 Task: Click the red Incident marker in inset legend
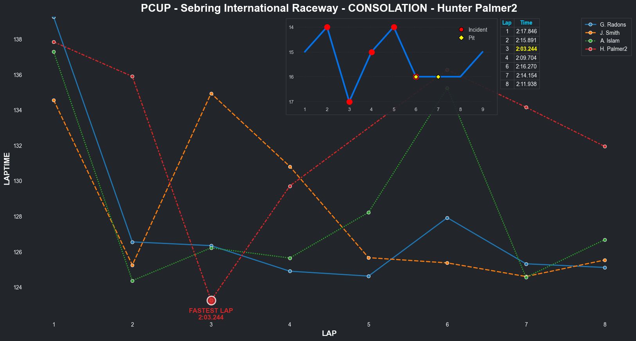point(461,30)
